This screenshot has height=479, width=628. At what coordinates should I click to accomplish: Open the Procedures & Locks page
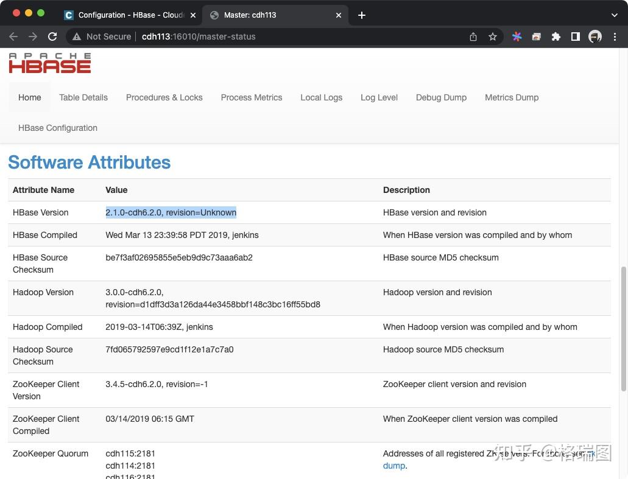click(x=164, y=97)
